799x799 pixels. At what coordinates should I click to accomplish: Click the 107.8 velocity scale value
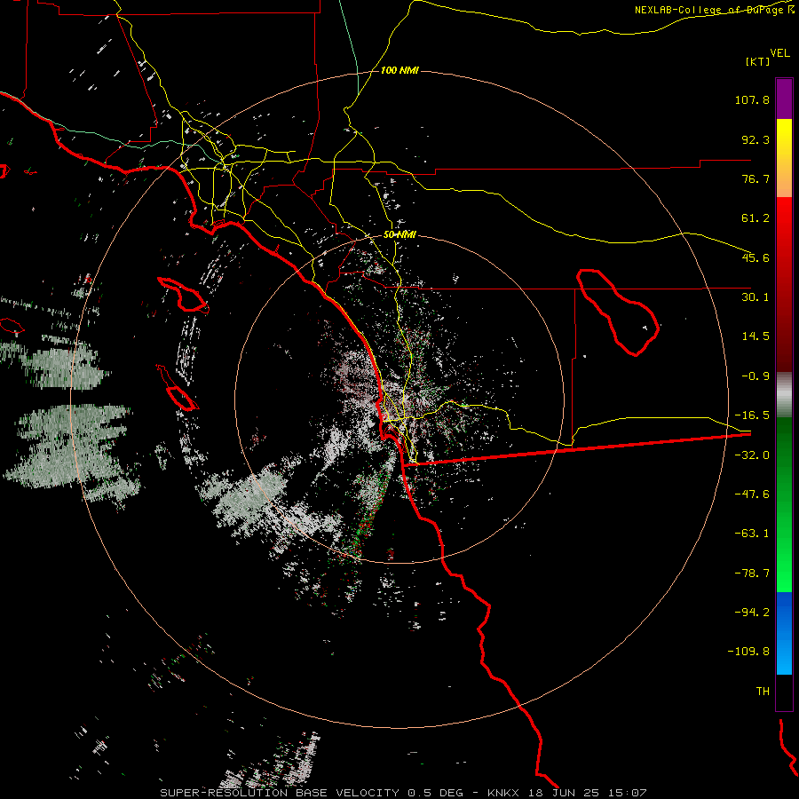(752, 99)
